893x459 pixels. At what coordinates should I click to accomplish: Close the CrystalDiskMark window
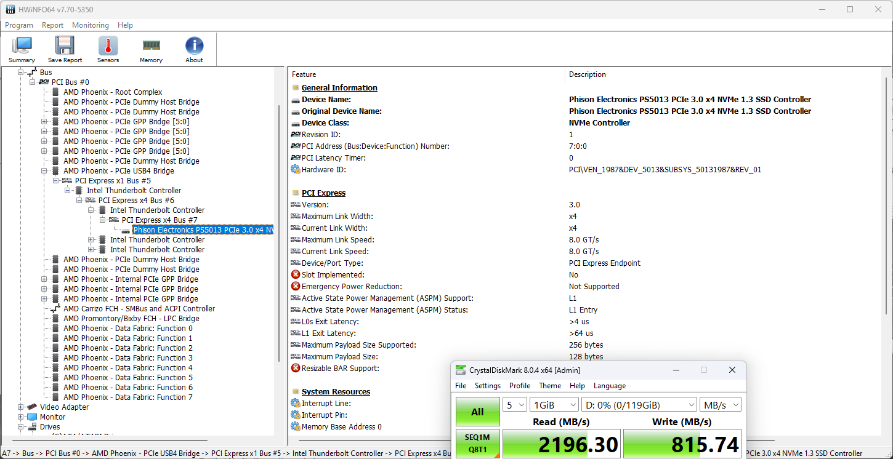pyautogui.click(x=732, y=370)
